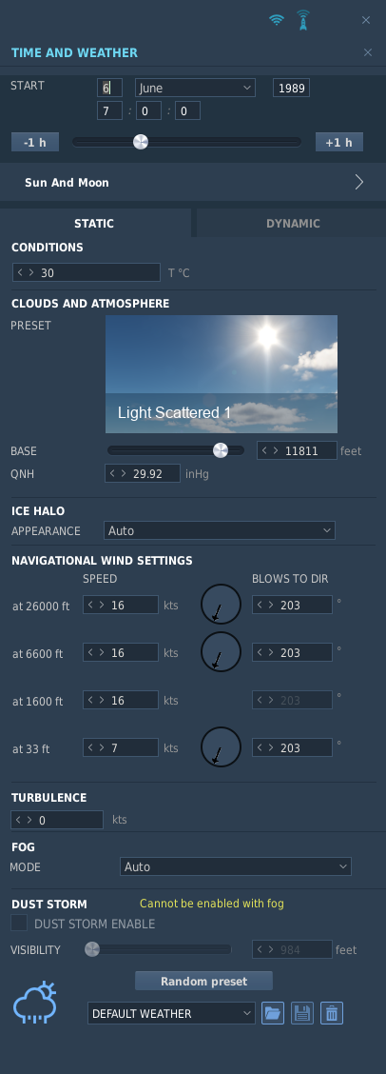Decrease temperature with left arrow
Viewport: 386px width, 1074px height.
[21, 272]
